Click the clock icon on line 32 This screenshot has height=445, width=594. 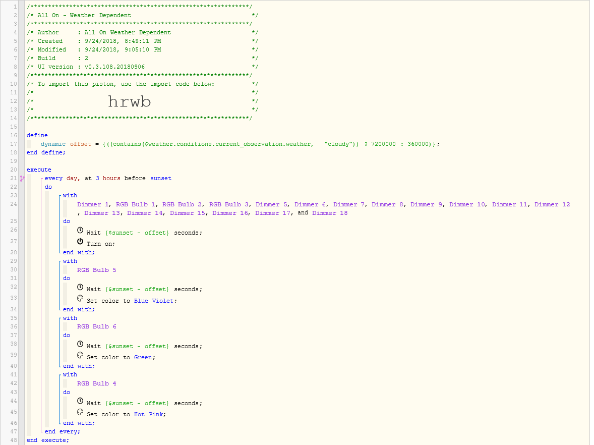pyautogui.click(x=80, y=287)
